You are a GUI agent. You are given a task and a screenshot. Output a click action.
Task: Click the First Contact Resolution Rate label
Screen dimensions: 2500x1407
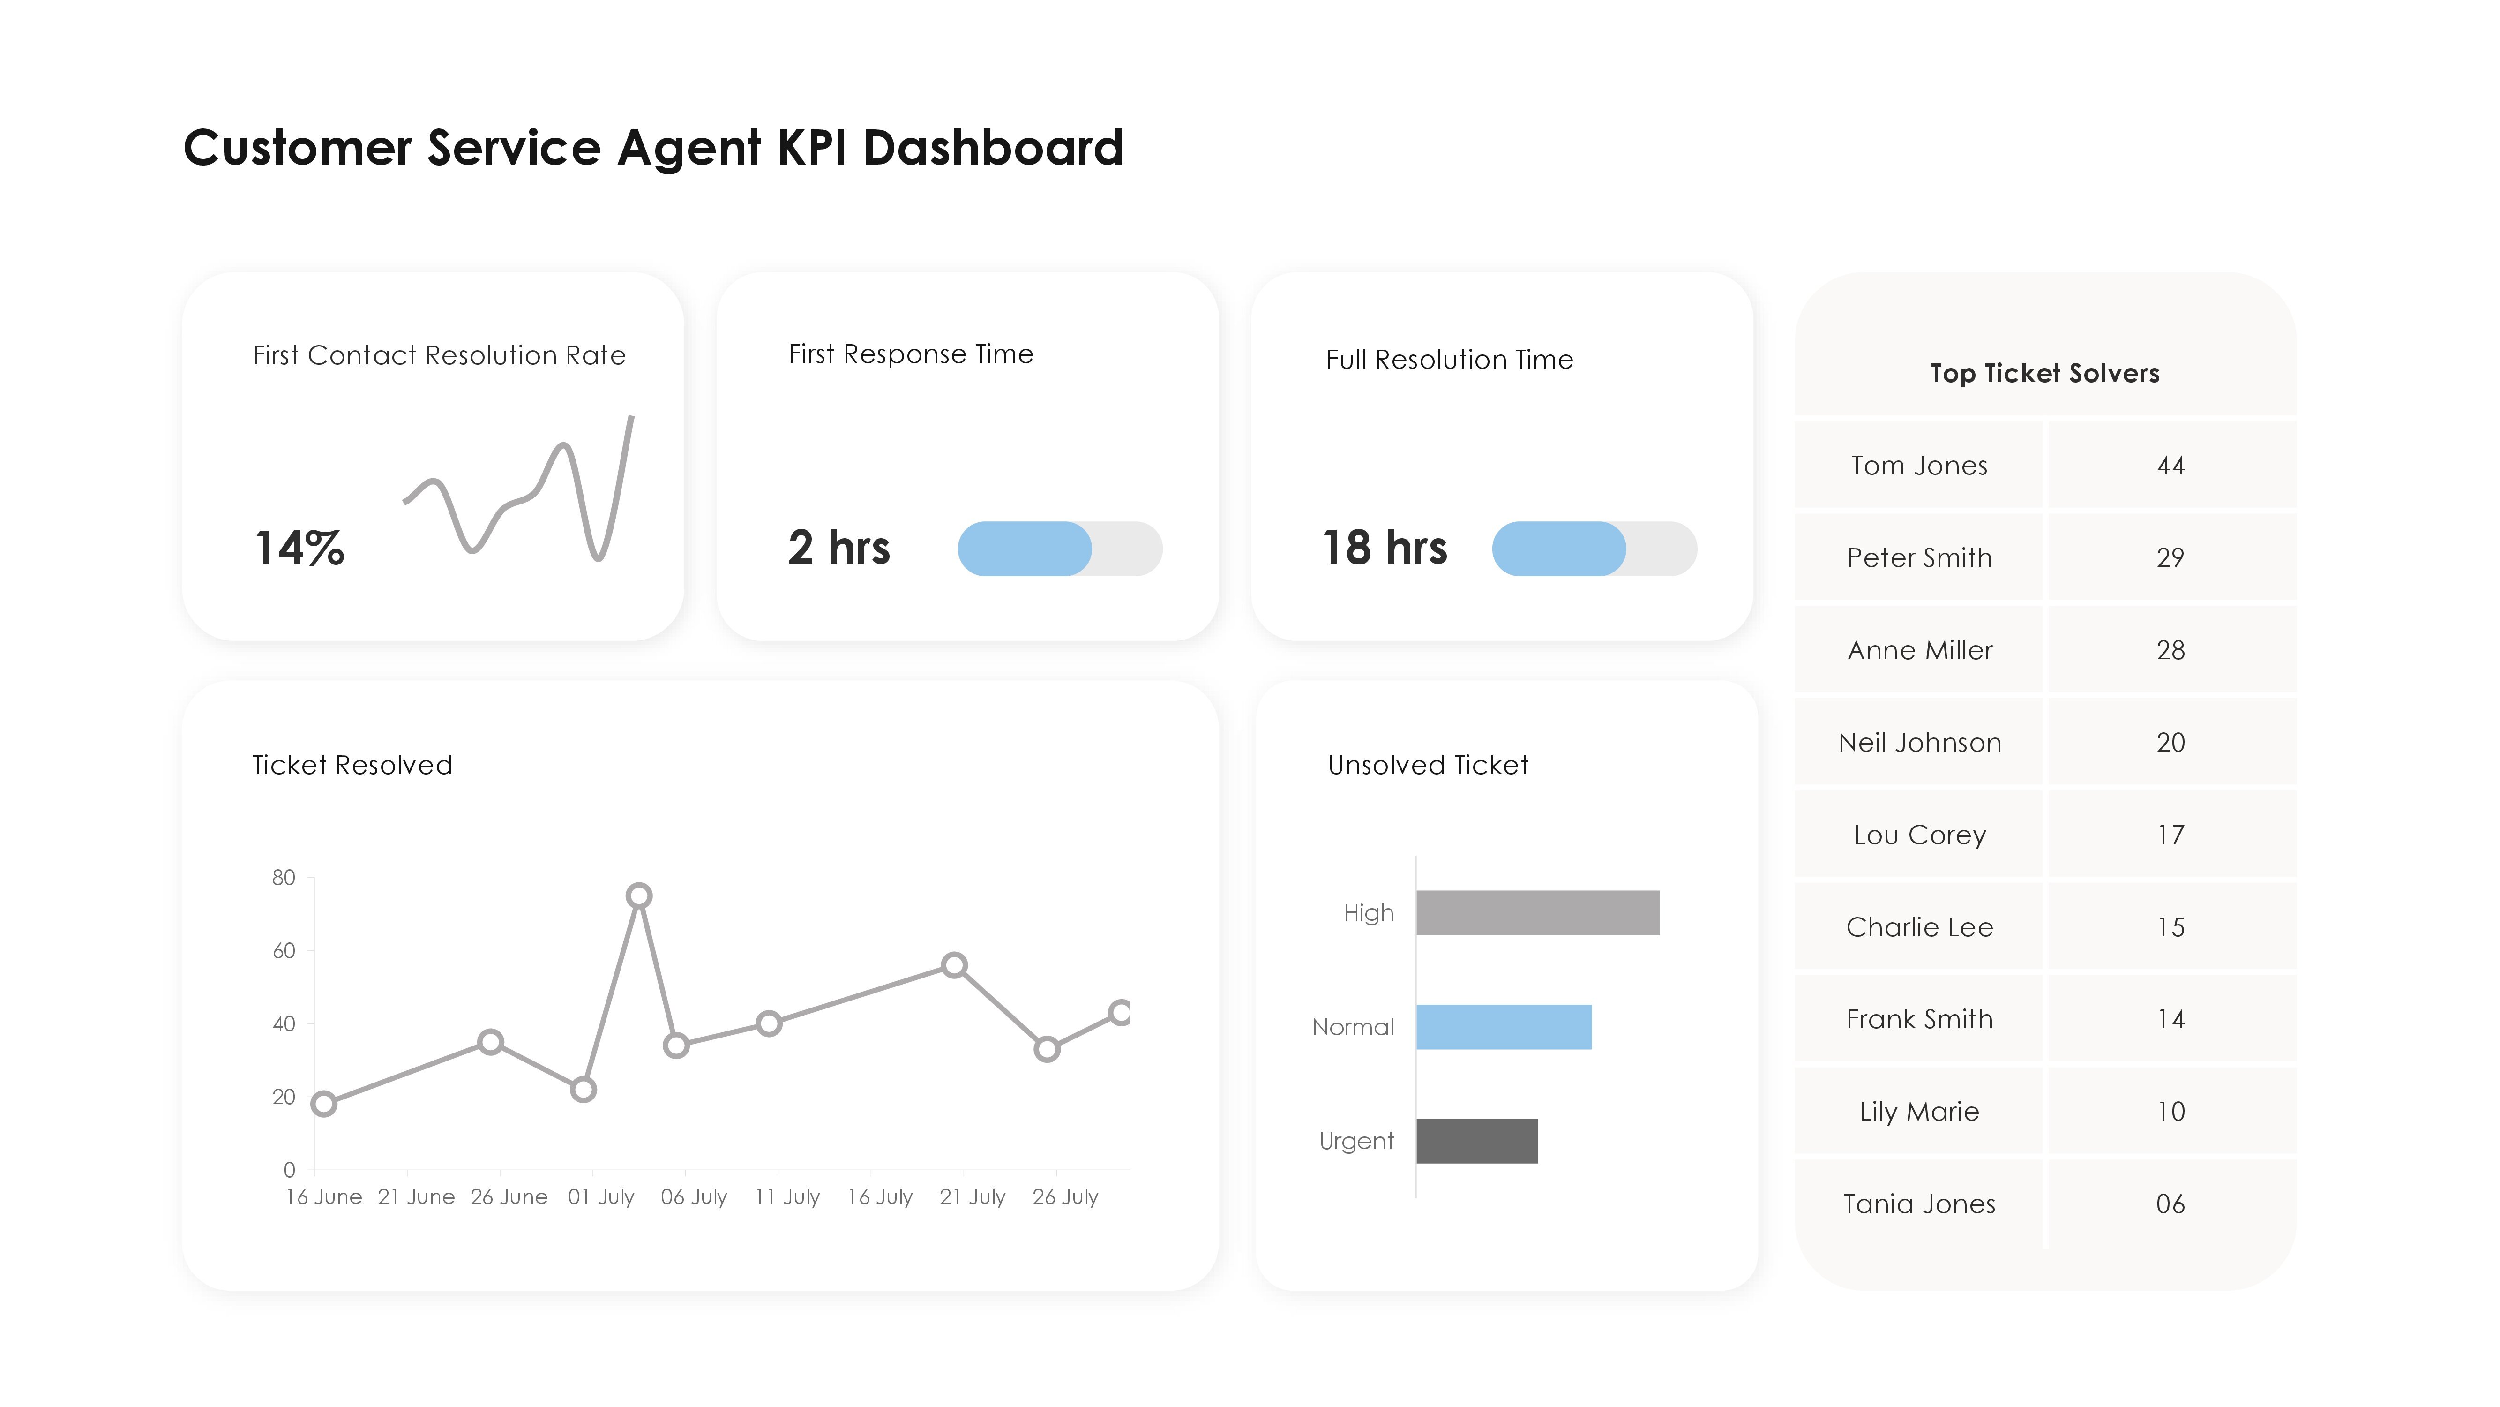(x=439, y=355)
